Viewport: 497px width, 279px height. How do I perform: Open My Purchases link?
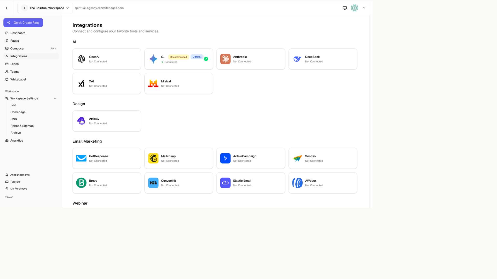19,189
